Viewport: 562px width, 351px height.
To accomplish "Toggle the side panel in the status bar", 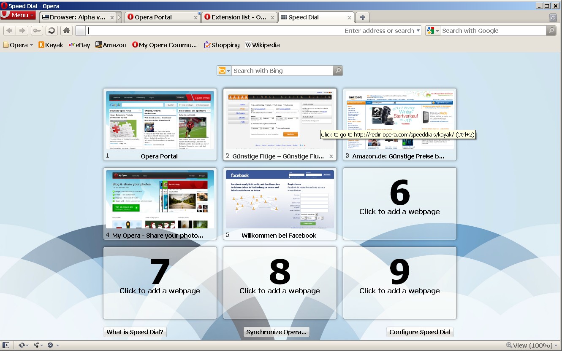I will [6, 345].
